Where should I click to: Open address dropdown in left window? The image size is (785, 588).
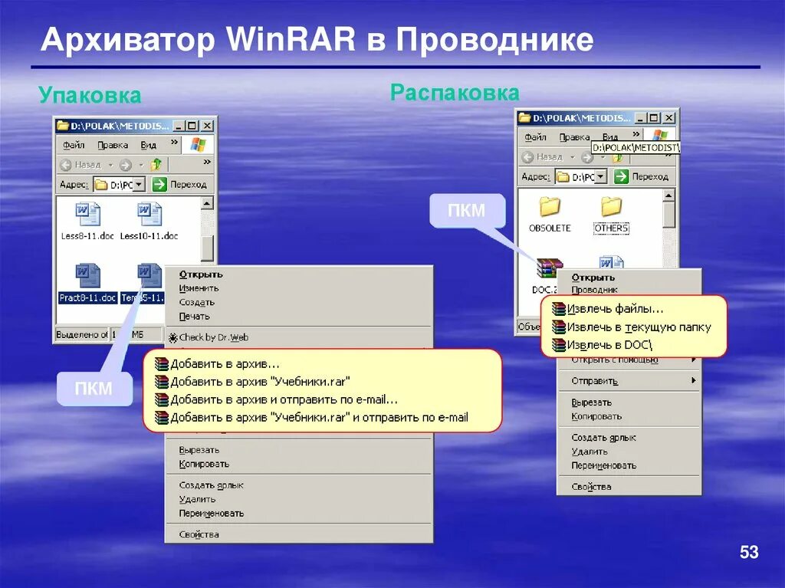point(140,184)
